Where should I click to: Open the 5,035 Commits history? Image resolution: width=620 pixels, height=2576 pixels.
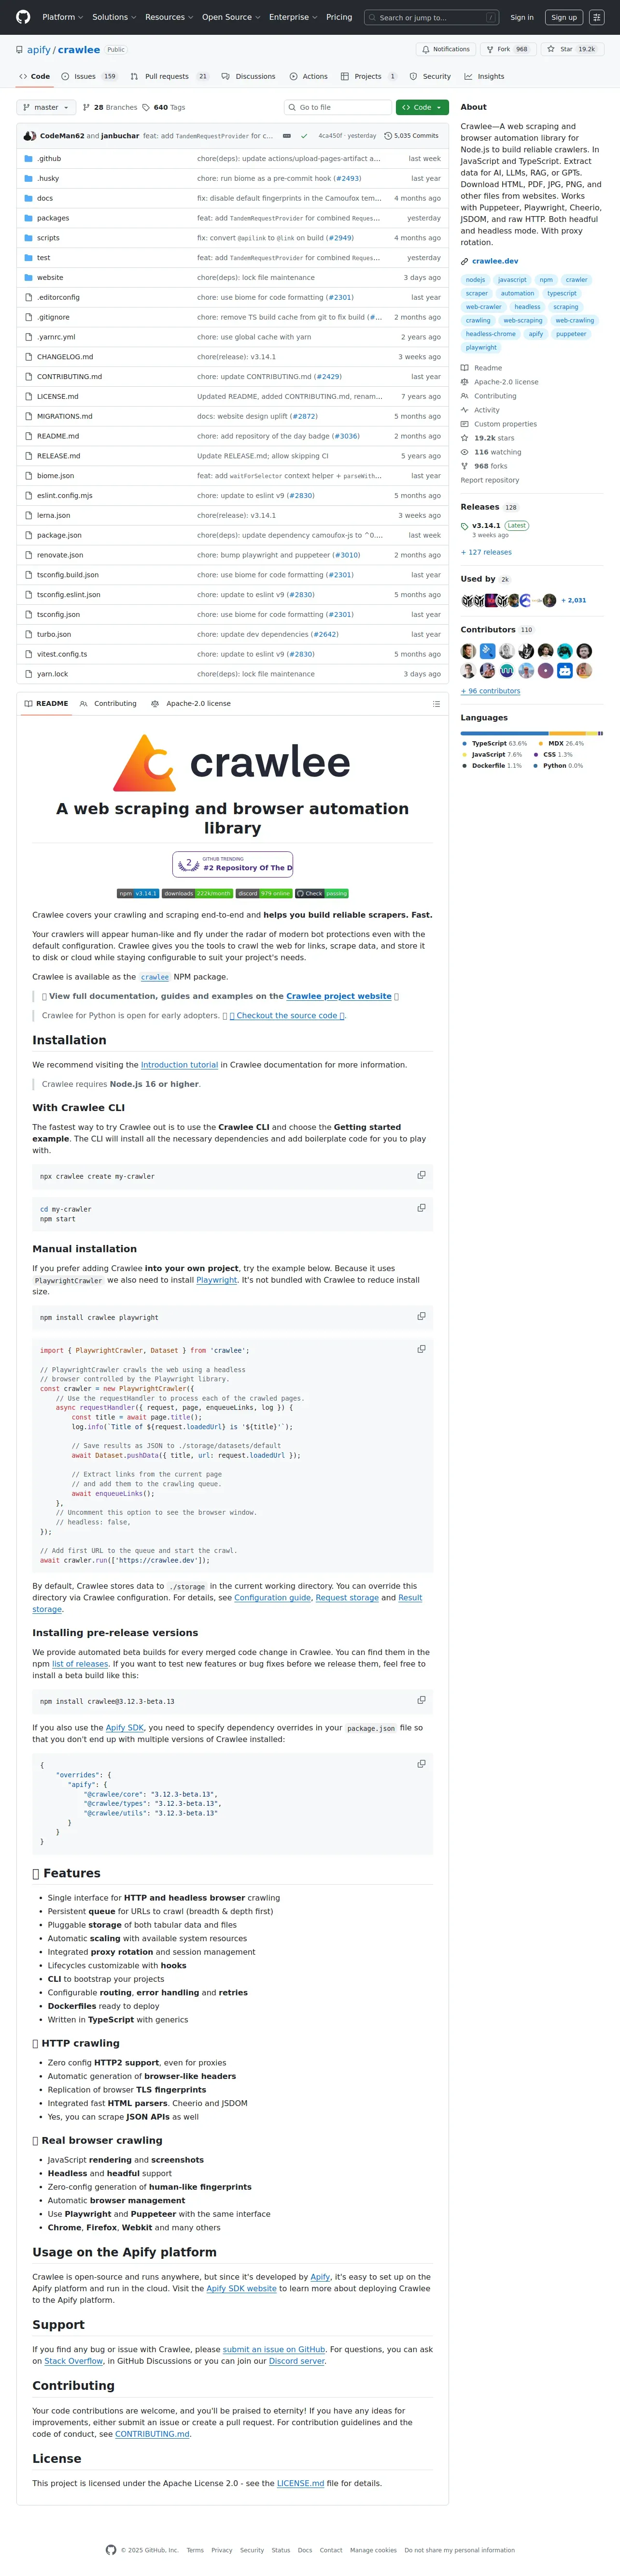point(411,135)
